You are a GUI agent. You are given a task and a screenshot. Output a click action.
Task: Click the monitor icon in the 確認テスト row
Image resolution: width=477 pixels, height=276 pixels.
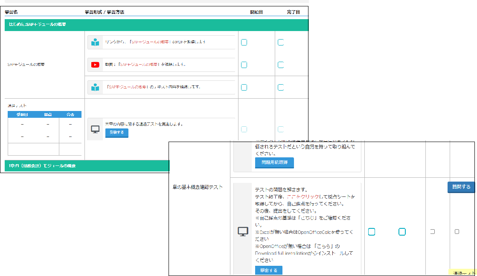point(243,232)
